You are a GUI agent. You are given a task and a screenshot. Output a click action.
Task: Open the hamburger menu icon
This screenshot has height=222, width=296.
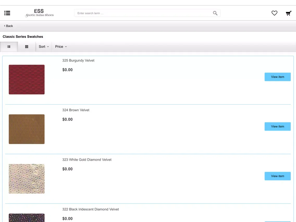[7, 13]
